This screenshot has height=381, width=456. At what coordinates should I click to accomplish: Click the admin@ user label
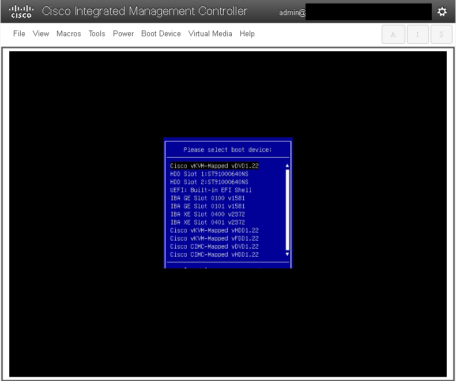(x=292, y=13)
